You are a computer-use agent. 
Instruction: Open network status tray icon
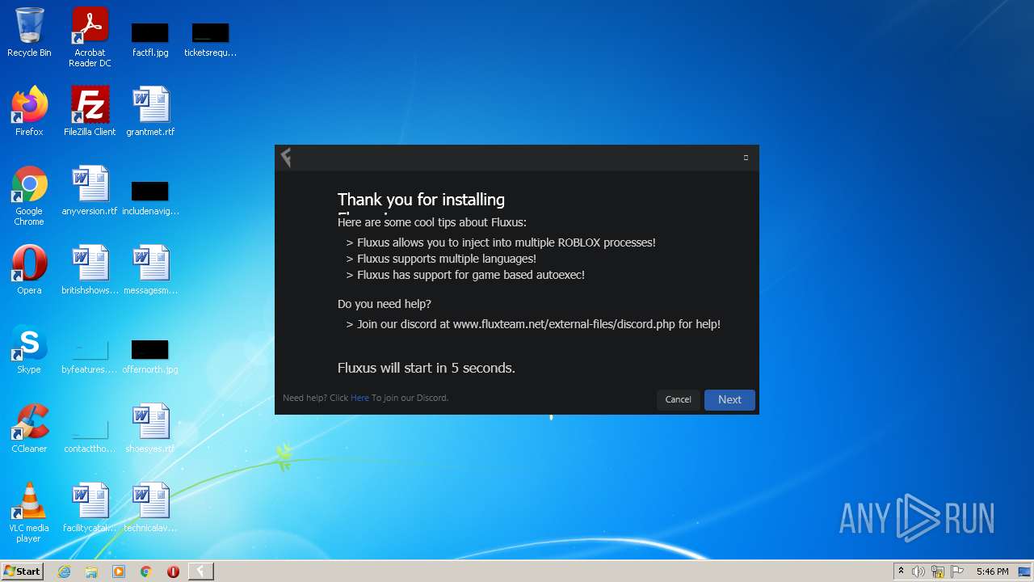click(938, 571)
